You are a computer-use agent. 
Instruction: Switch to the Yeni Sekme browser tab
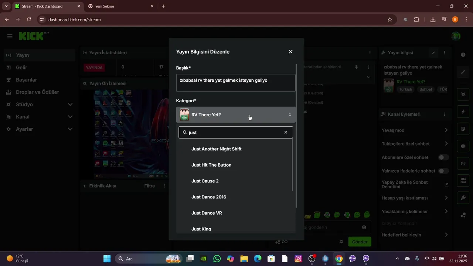tap(120, 6)
